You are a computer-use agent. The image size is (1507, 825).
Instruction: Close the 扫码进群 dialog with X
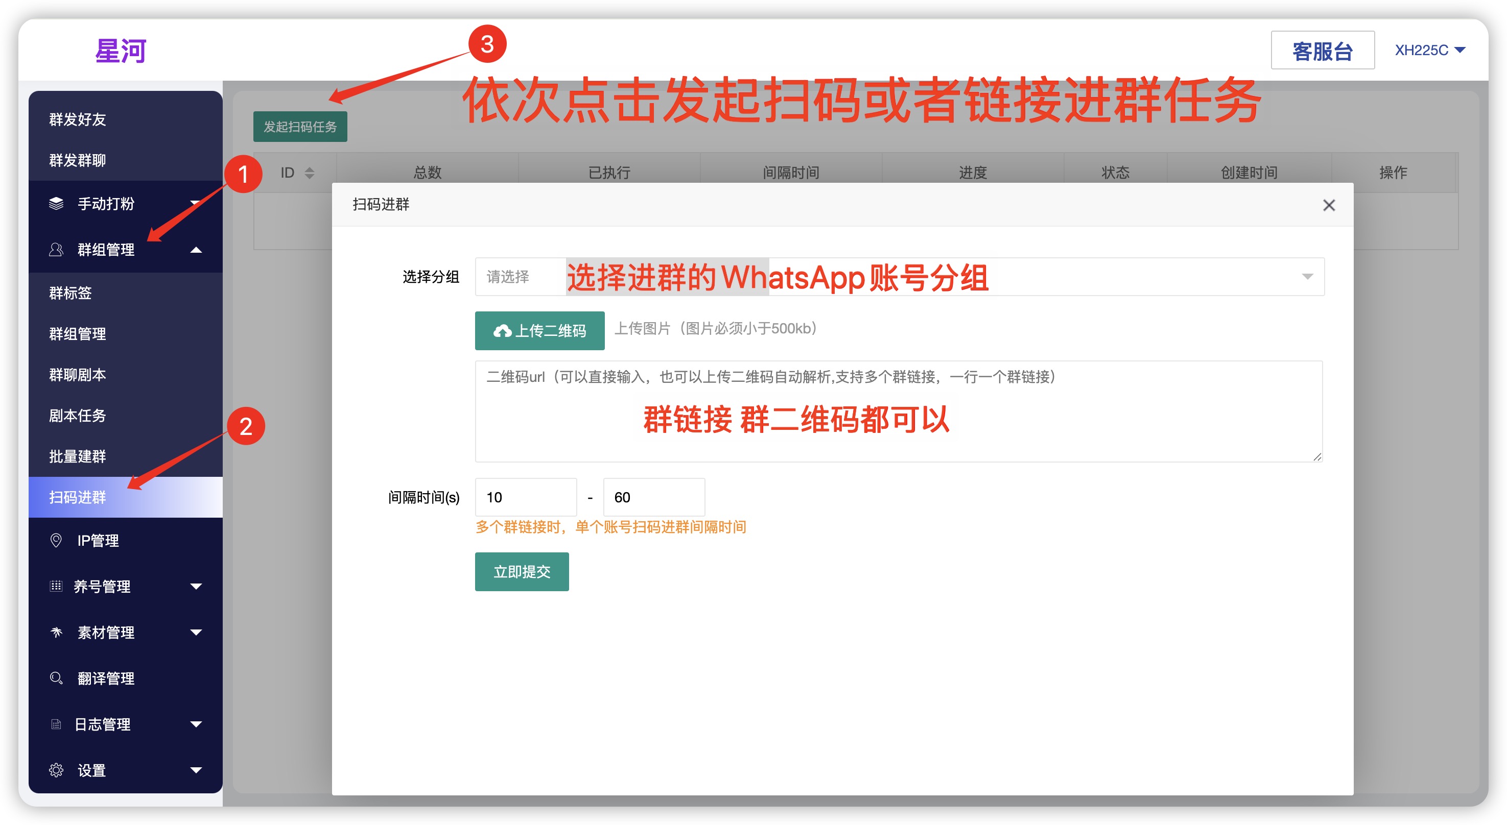click(1329, 205)
